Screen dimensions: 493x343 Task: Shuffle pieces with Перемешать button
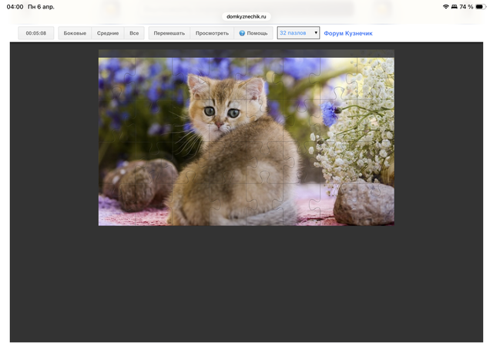pyautogui.click(x=169, y=34)
